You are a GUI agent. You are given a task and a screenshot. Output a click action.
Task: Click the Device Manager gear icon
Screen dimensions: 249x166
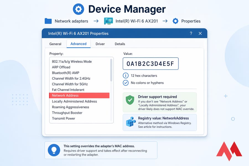79,9
